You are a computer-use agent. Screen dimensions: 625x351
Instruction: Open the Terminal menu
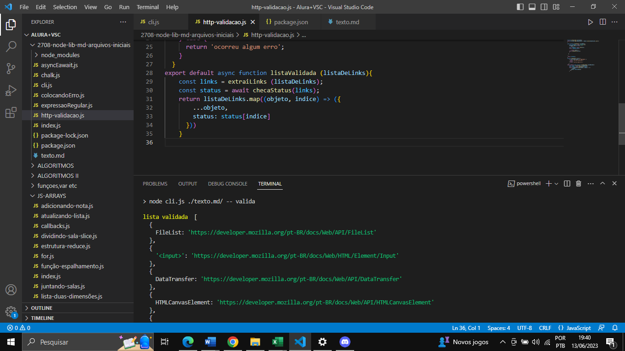148,7
